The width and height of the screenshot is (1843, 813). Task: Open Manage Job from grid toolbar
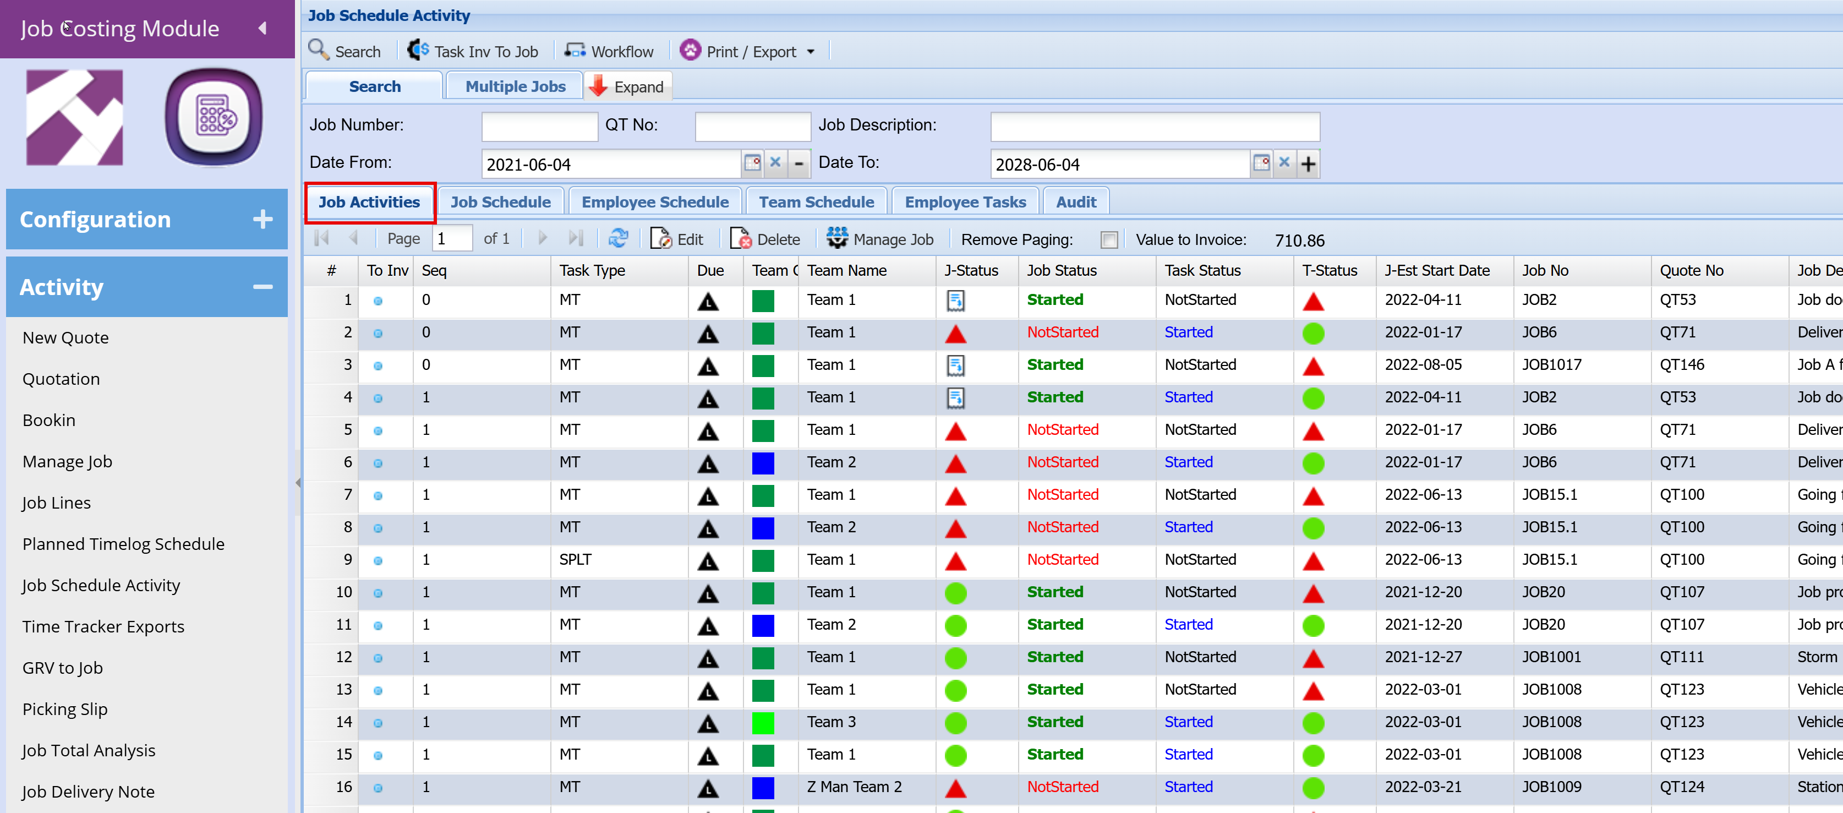click(x=880, y=239)
